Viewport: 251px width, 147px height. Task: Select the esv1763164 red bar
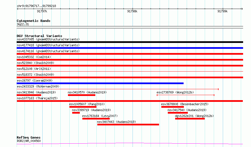pos(96,119)
